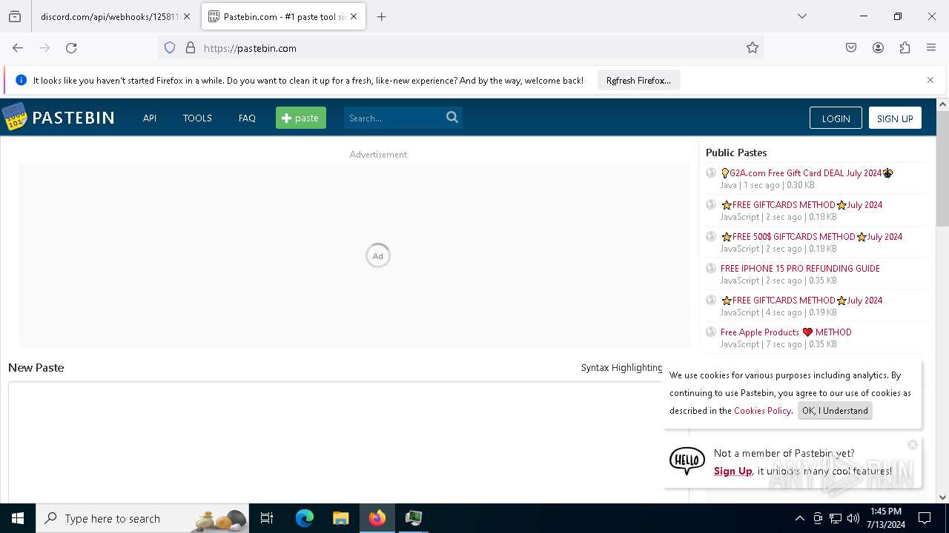This screenshot has height=533, width=949.
Task: Go back using the browser back arrow
Action: pos(18,48)
